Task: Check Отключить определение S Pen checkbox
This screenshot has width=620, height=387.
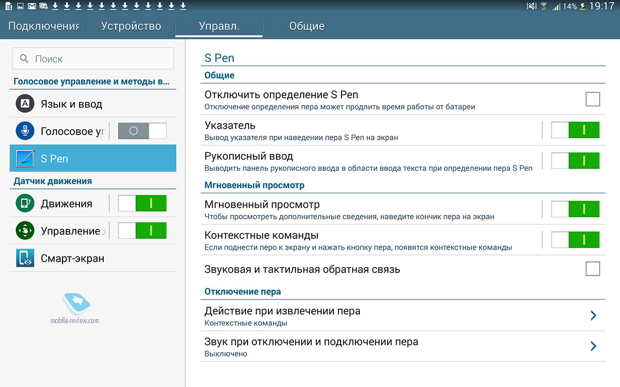Action: [592, 99]
